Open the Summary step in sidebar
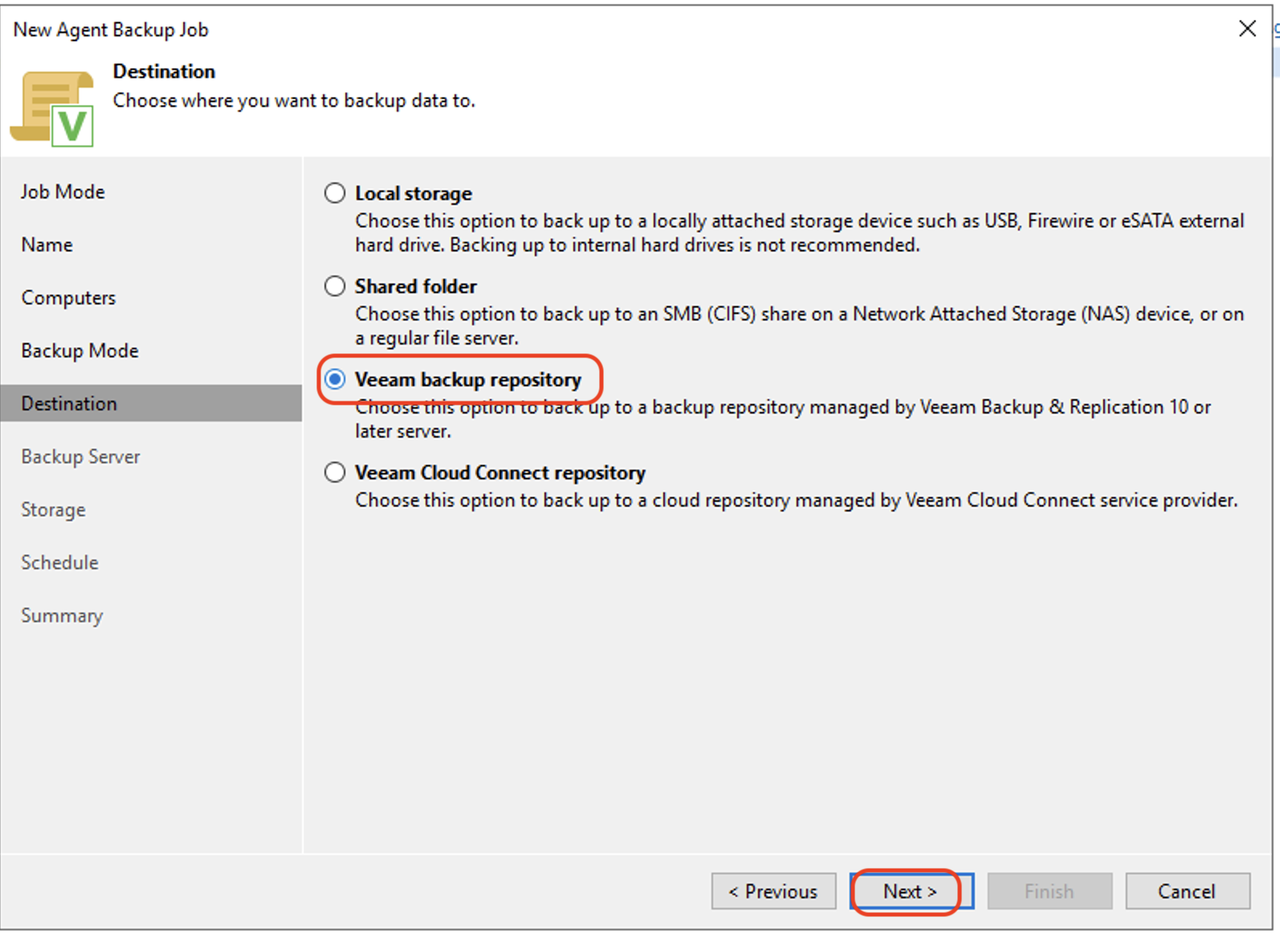The height and width of the screenshot is (933, 1280). [62, 616]
